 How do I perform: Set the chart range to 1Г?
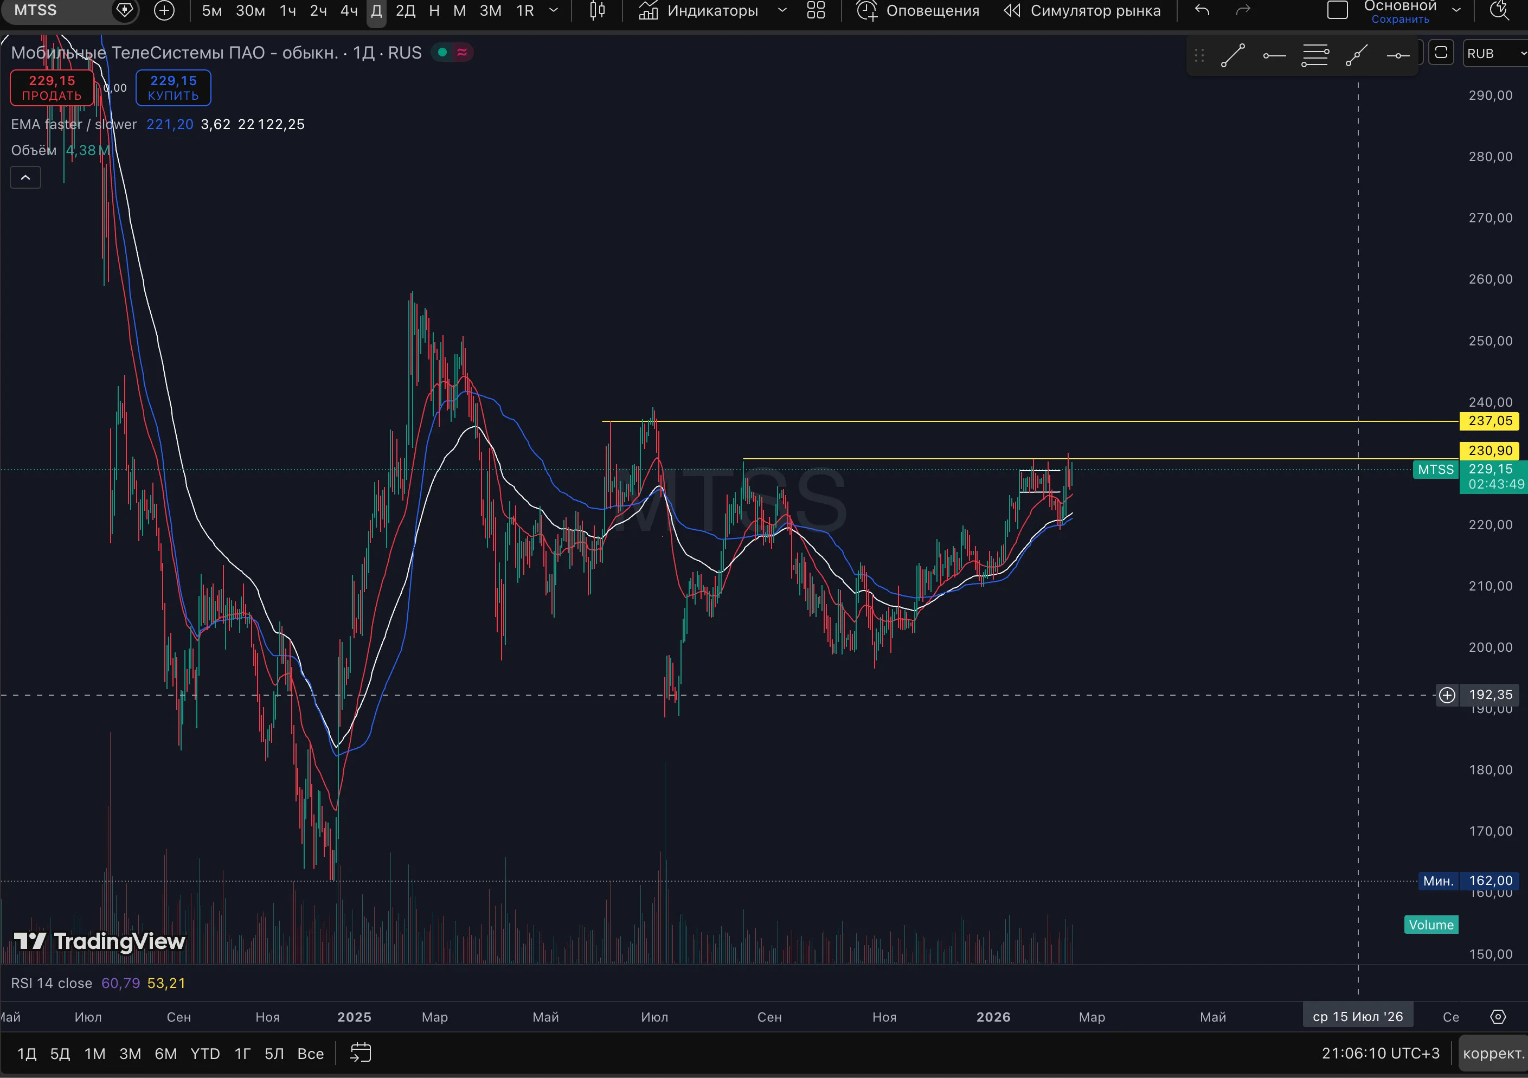pos(242,1054)
